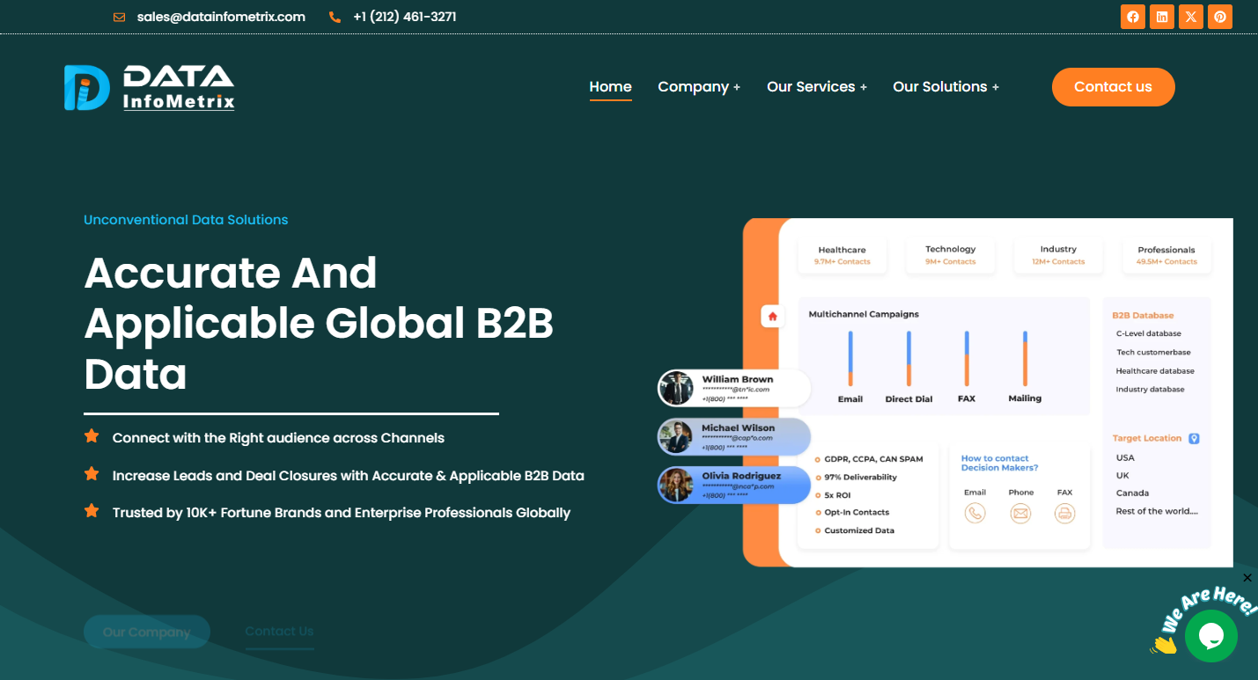The image size is (1258, 680).
Task: Click the Opt-In Contacts bullet
Action: click(x=852, y=512)
